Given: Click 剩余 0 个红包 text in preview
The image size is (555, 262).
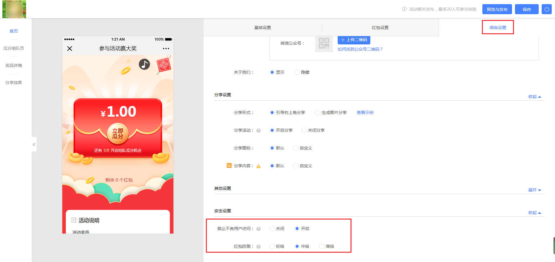Looking at the screenshot, I should pyautogui.click(x=119, y=180).
